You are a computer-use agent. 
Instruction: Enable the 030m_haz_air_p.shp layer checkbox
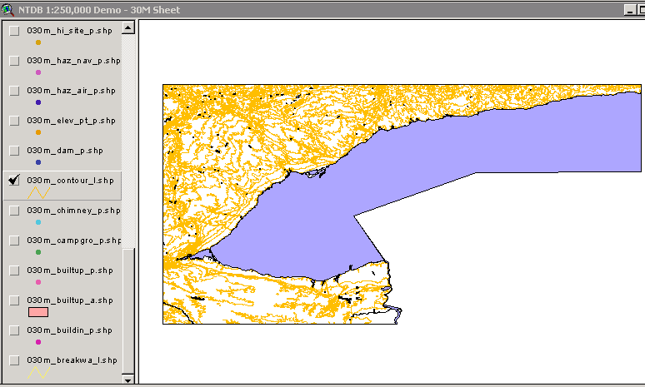(x=14, y=91)
